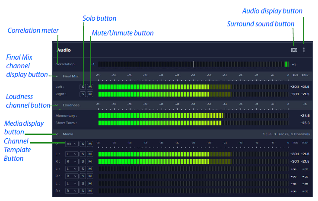This screenshot has width=318, height=201.
Task: Collapse the Media section chevron
Action: point(57,134)
